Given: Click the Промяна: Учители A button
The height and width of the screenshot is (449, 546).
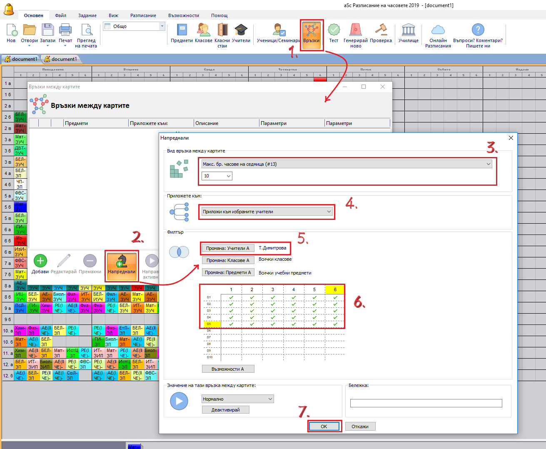Looking at the screenshot, I should [x=227, y=248].
